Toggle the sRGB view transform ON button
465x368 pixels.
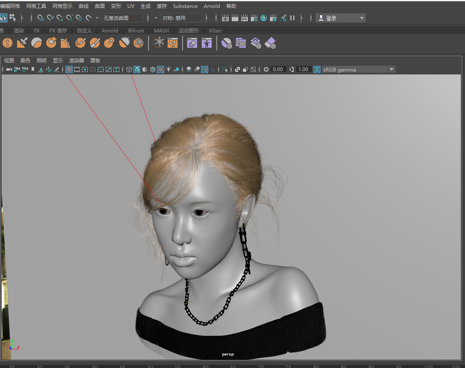tap(317, 69)
